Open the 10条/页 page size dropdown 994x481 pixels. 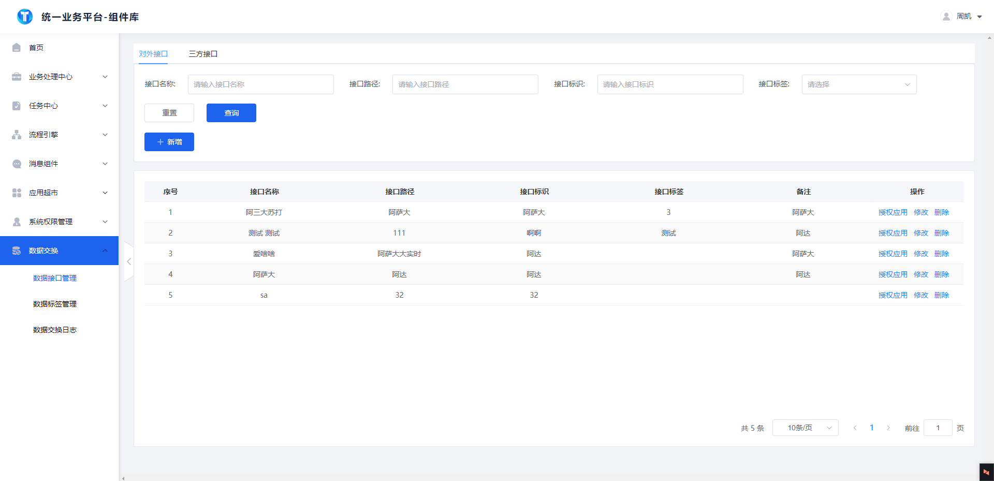tap(806, 428)
